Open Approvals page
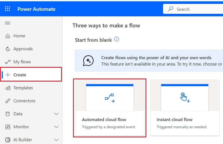223x144 pixels. pyautogui.click(x=31, y=49)
